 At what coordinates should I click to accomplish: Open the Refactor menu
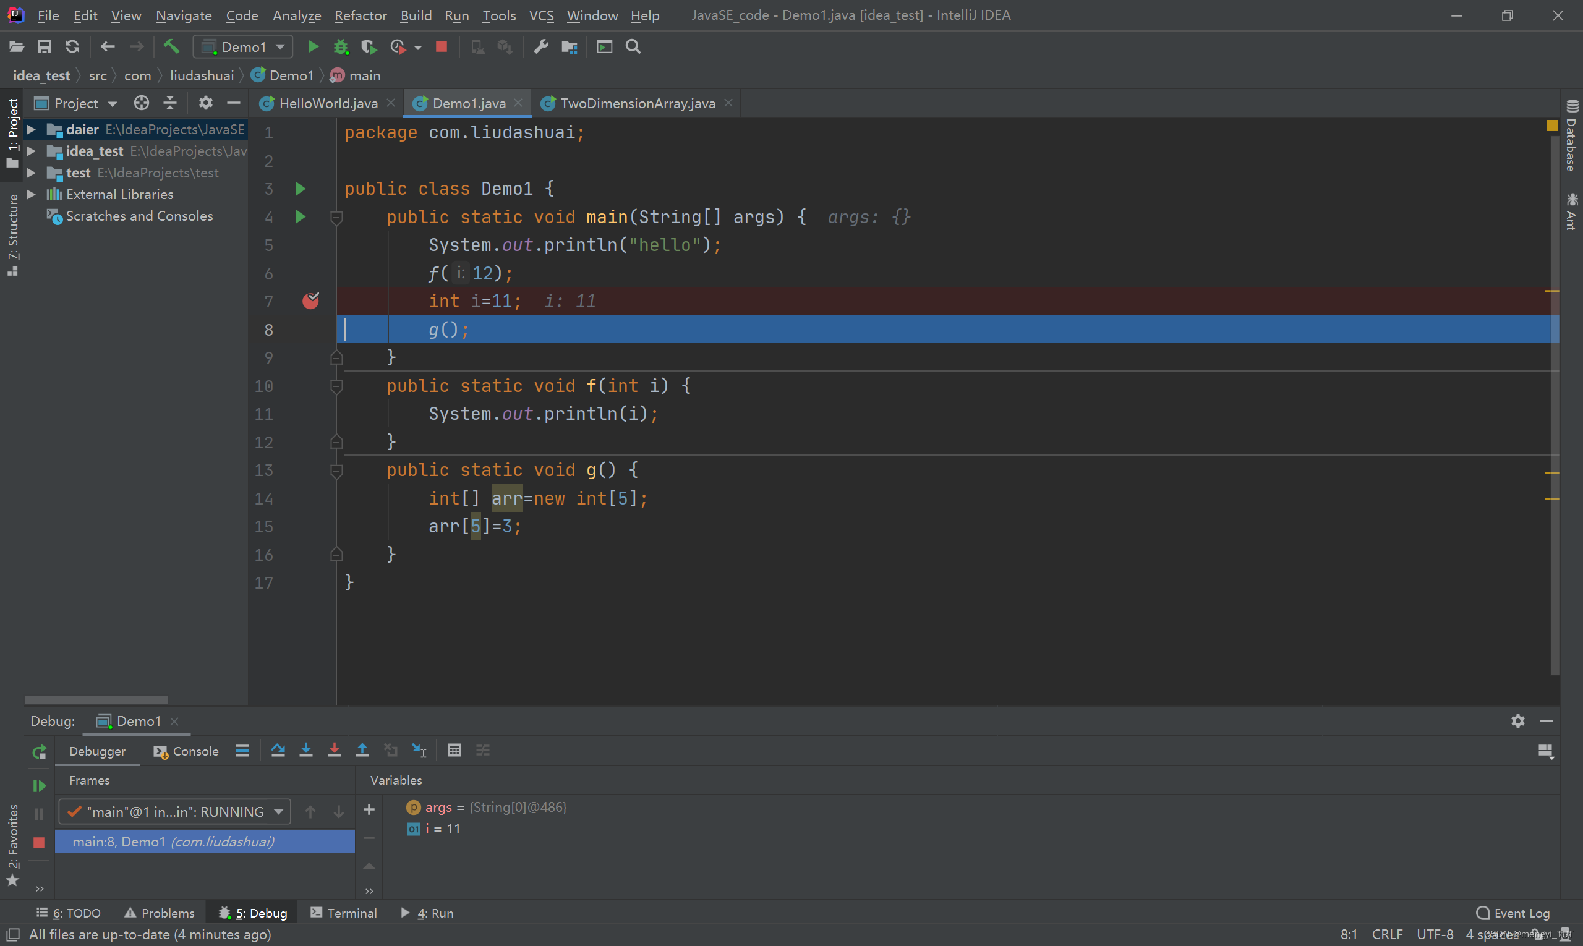click(361, 15)
